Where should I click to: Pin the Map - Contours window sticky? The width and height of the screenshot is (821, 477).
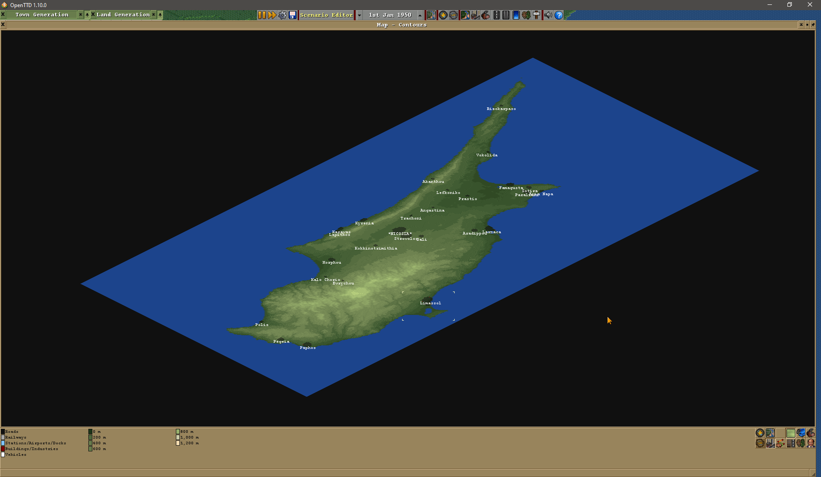coord(813,25)
